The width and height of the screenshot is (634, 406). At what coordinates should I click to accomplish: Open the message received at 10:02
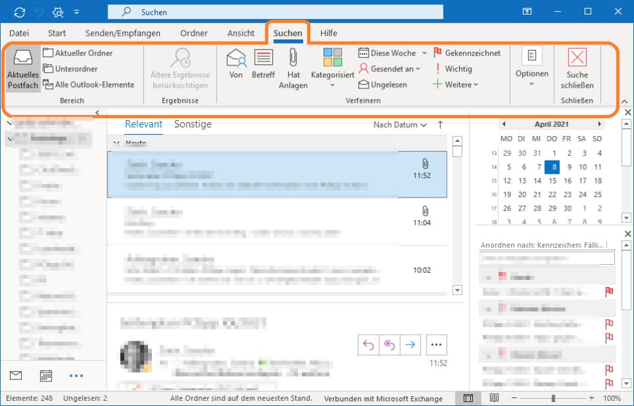coord(277,269)
